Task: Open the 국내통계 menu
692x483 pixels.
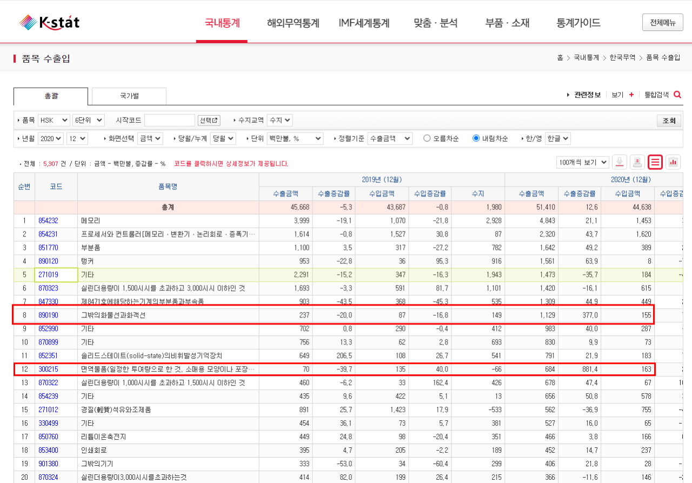Action: coord(222,23)
